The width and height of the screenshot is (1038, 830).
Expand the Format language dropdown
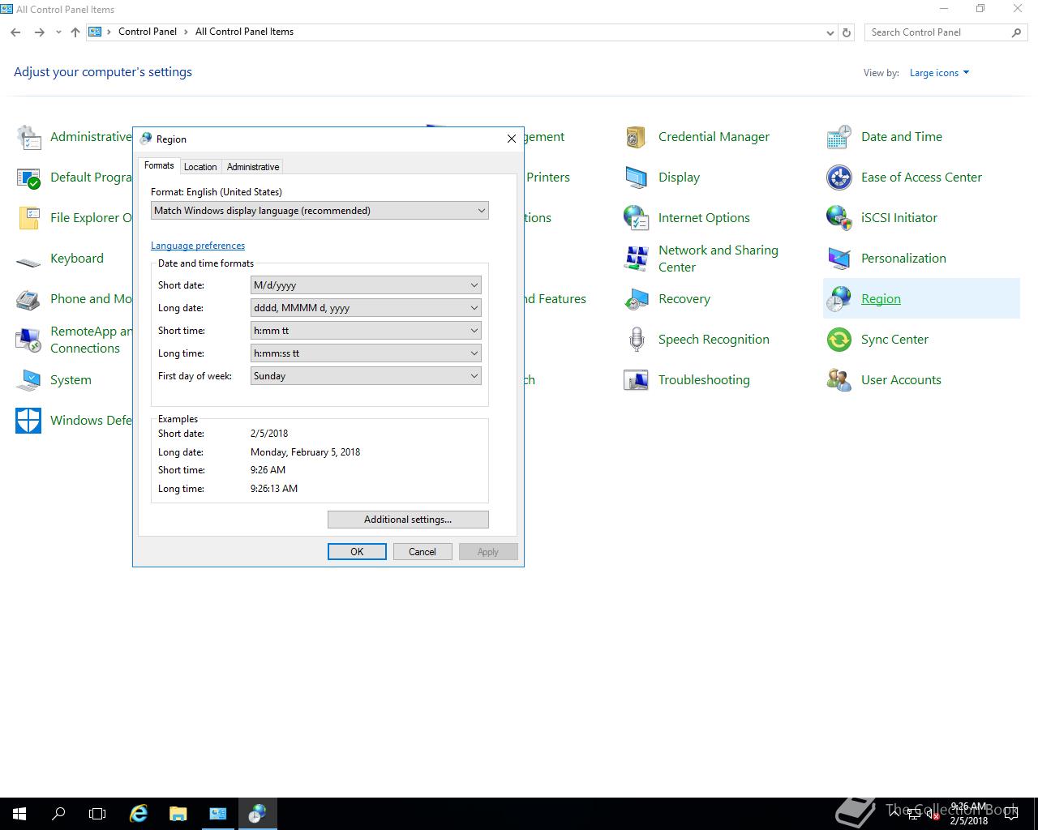[320, 211]
